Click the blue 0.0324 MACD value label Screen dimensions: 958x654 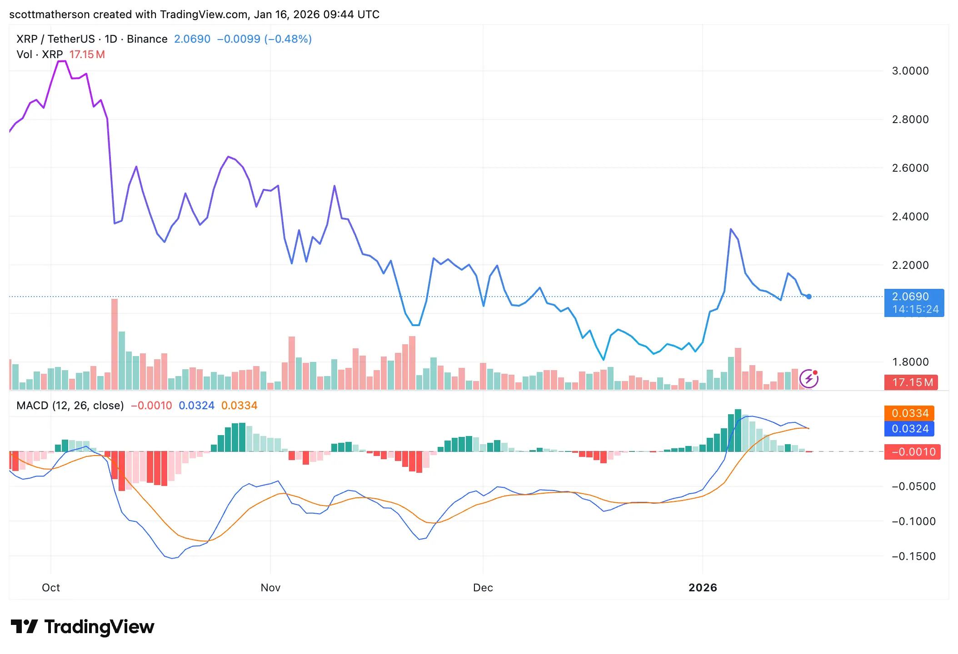[x=909, y=429]
